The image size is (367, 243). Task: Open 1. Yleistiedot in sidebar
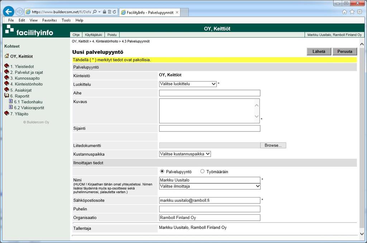[x=22, y=67]
